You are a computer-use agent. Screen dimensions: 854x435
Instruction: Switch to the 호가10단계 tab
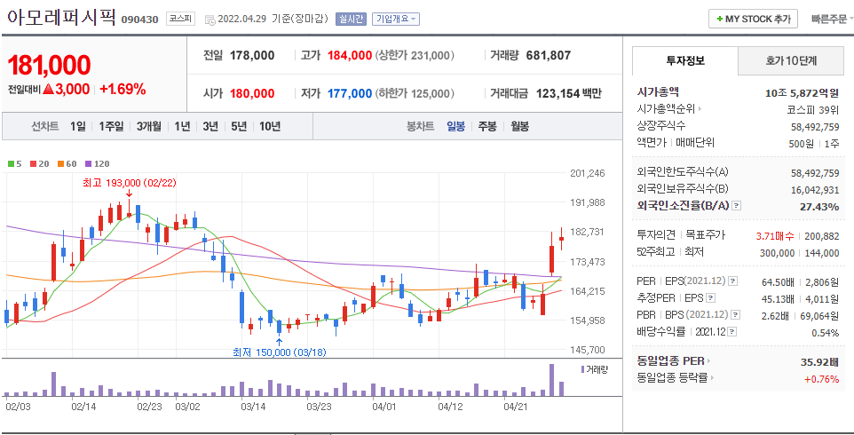(x=791, y=61)
